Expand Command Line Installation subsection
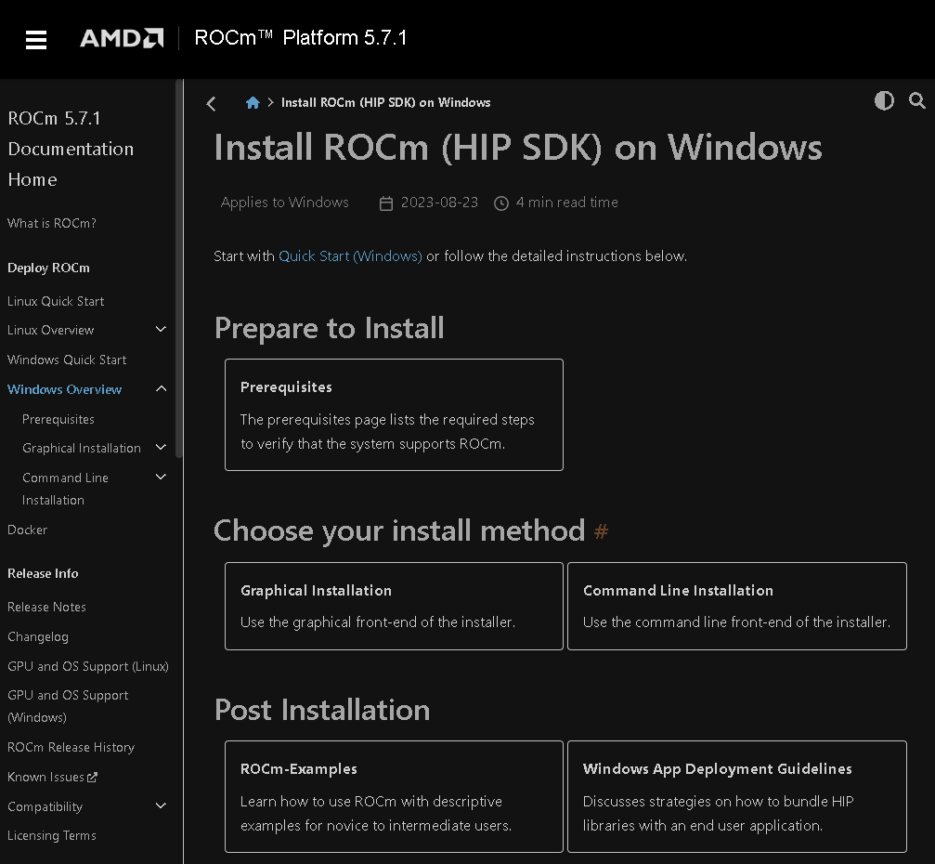Image resolution: width=935 pixels, height=864 pixels. point(161,477)
